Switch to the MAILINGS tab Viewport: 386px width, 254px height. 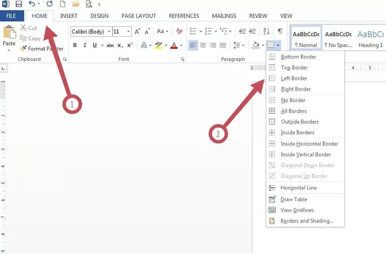click(x=224, y=16)
